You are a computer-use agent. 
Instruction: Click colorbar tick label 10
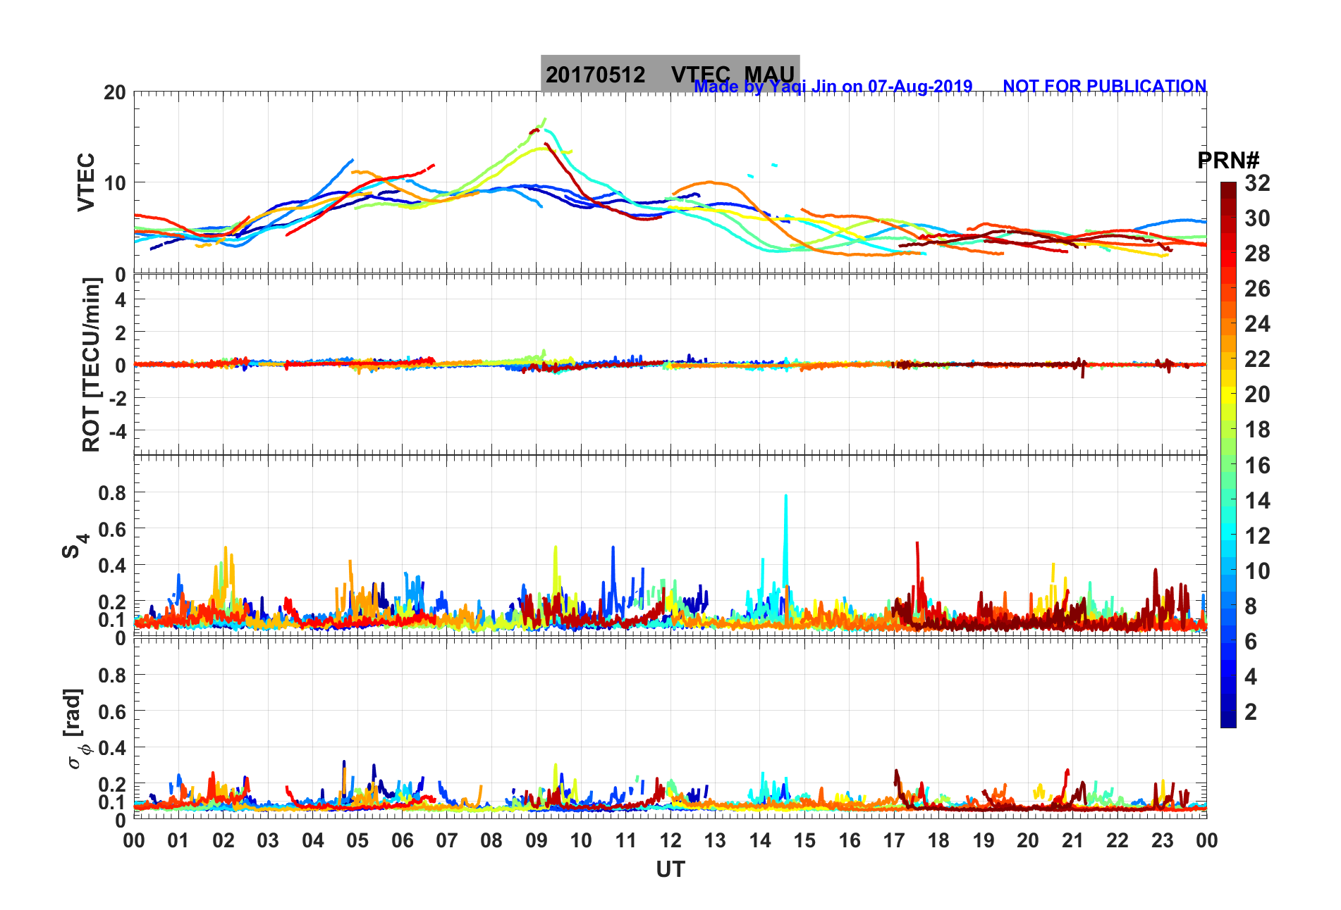coord(1257,571)
